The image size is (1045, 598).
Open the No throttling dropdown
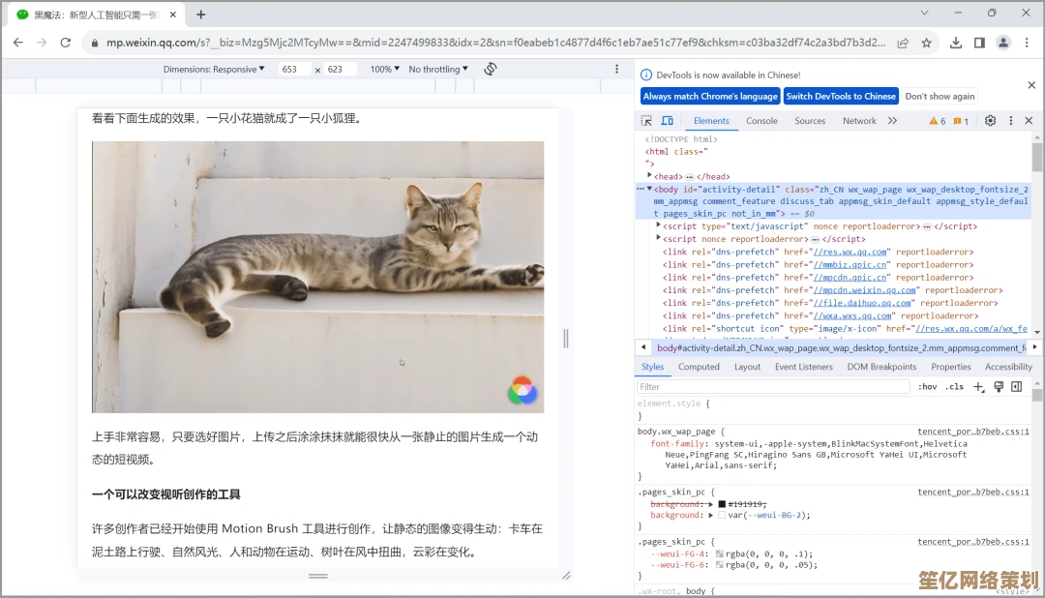point(438,70)
